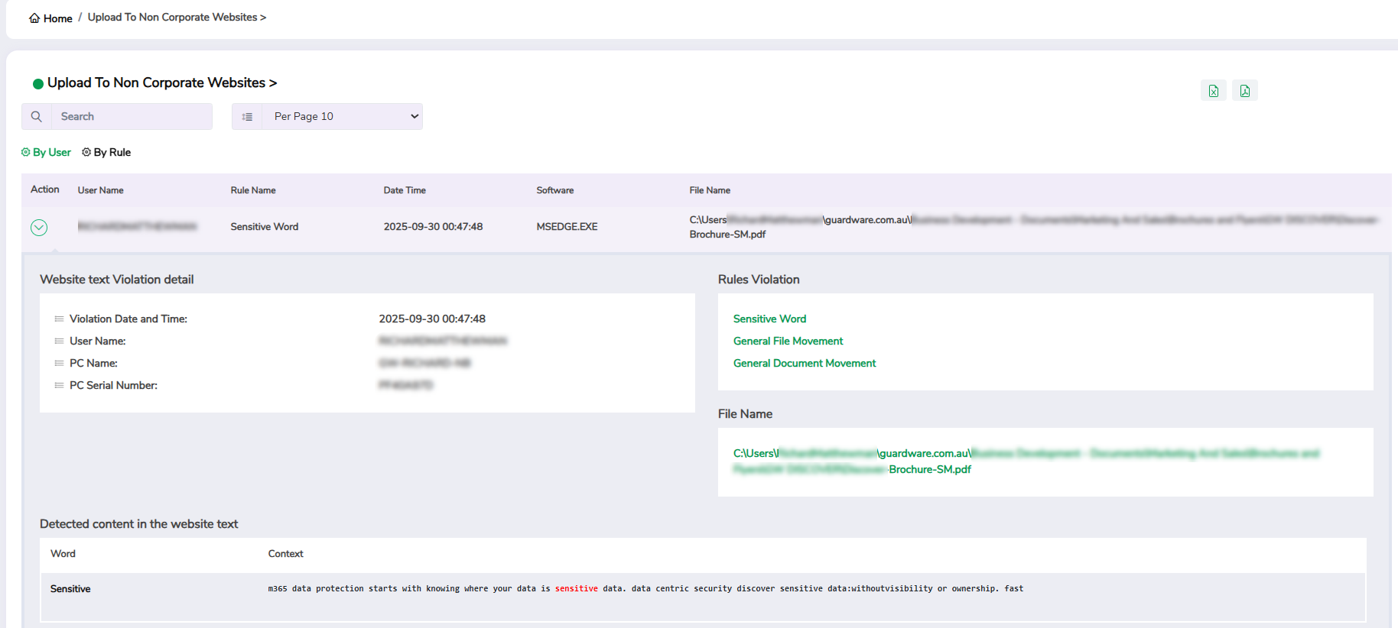Switch grouping to By User
1398x628 pixels.
(46, 153)
